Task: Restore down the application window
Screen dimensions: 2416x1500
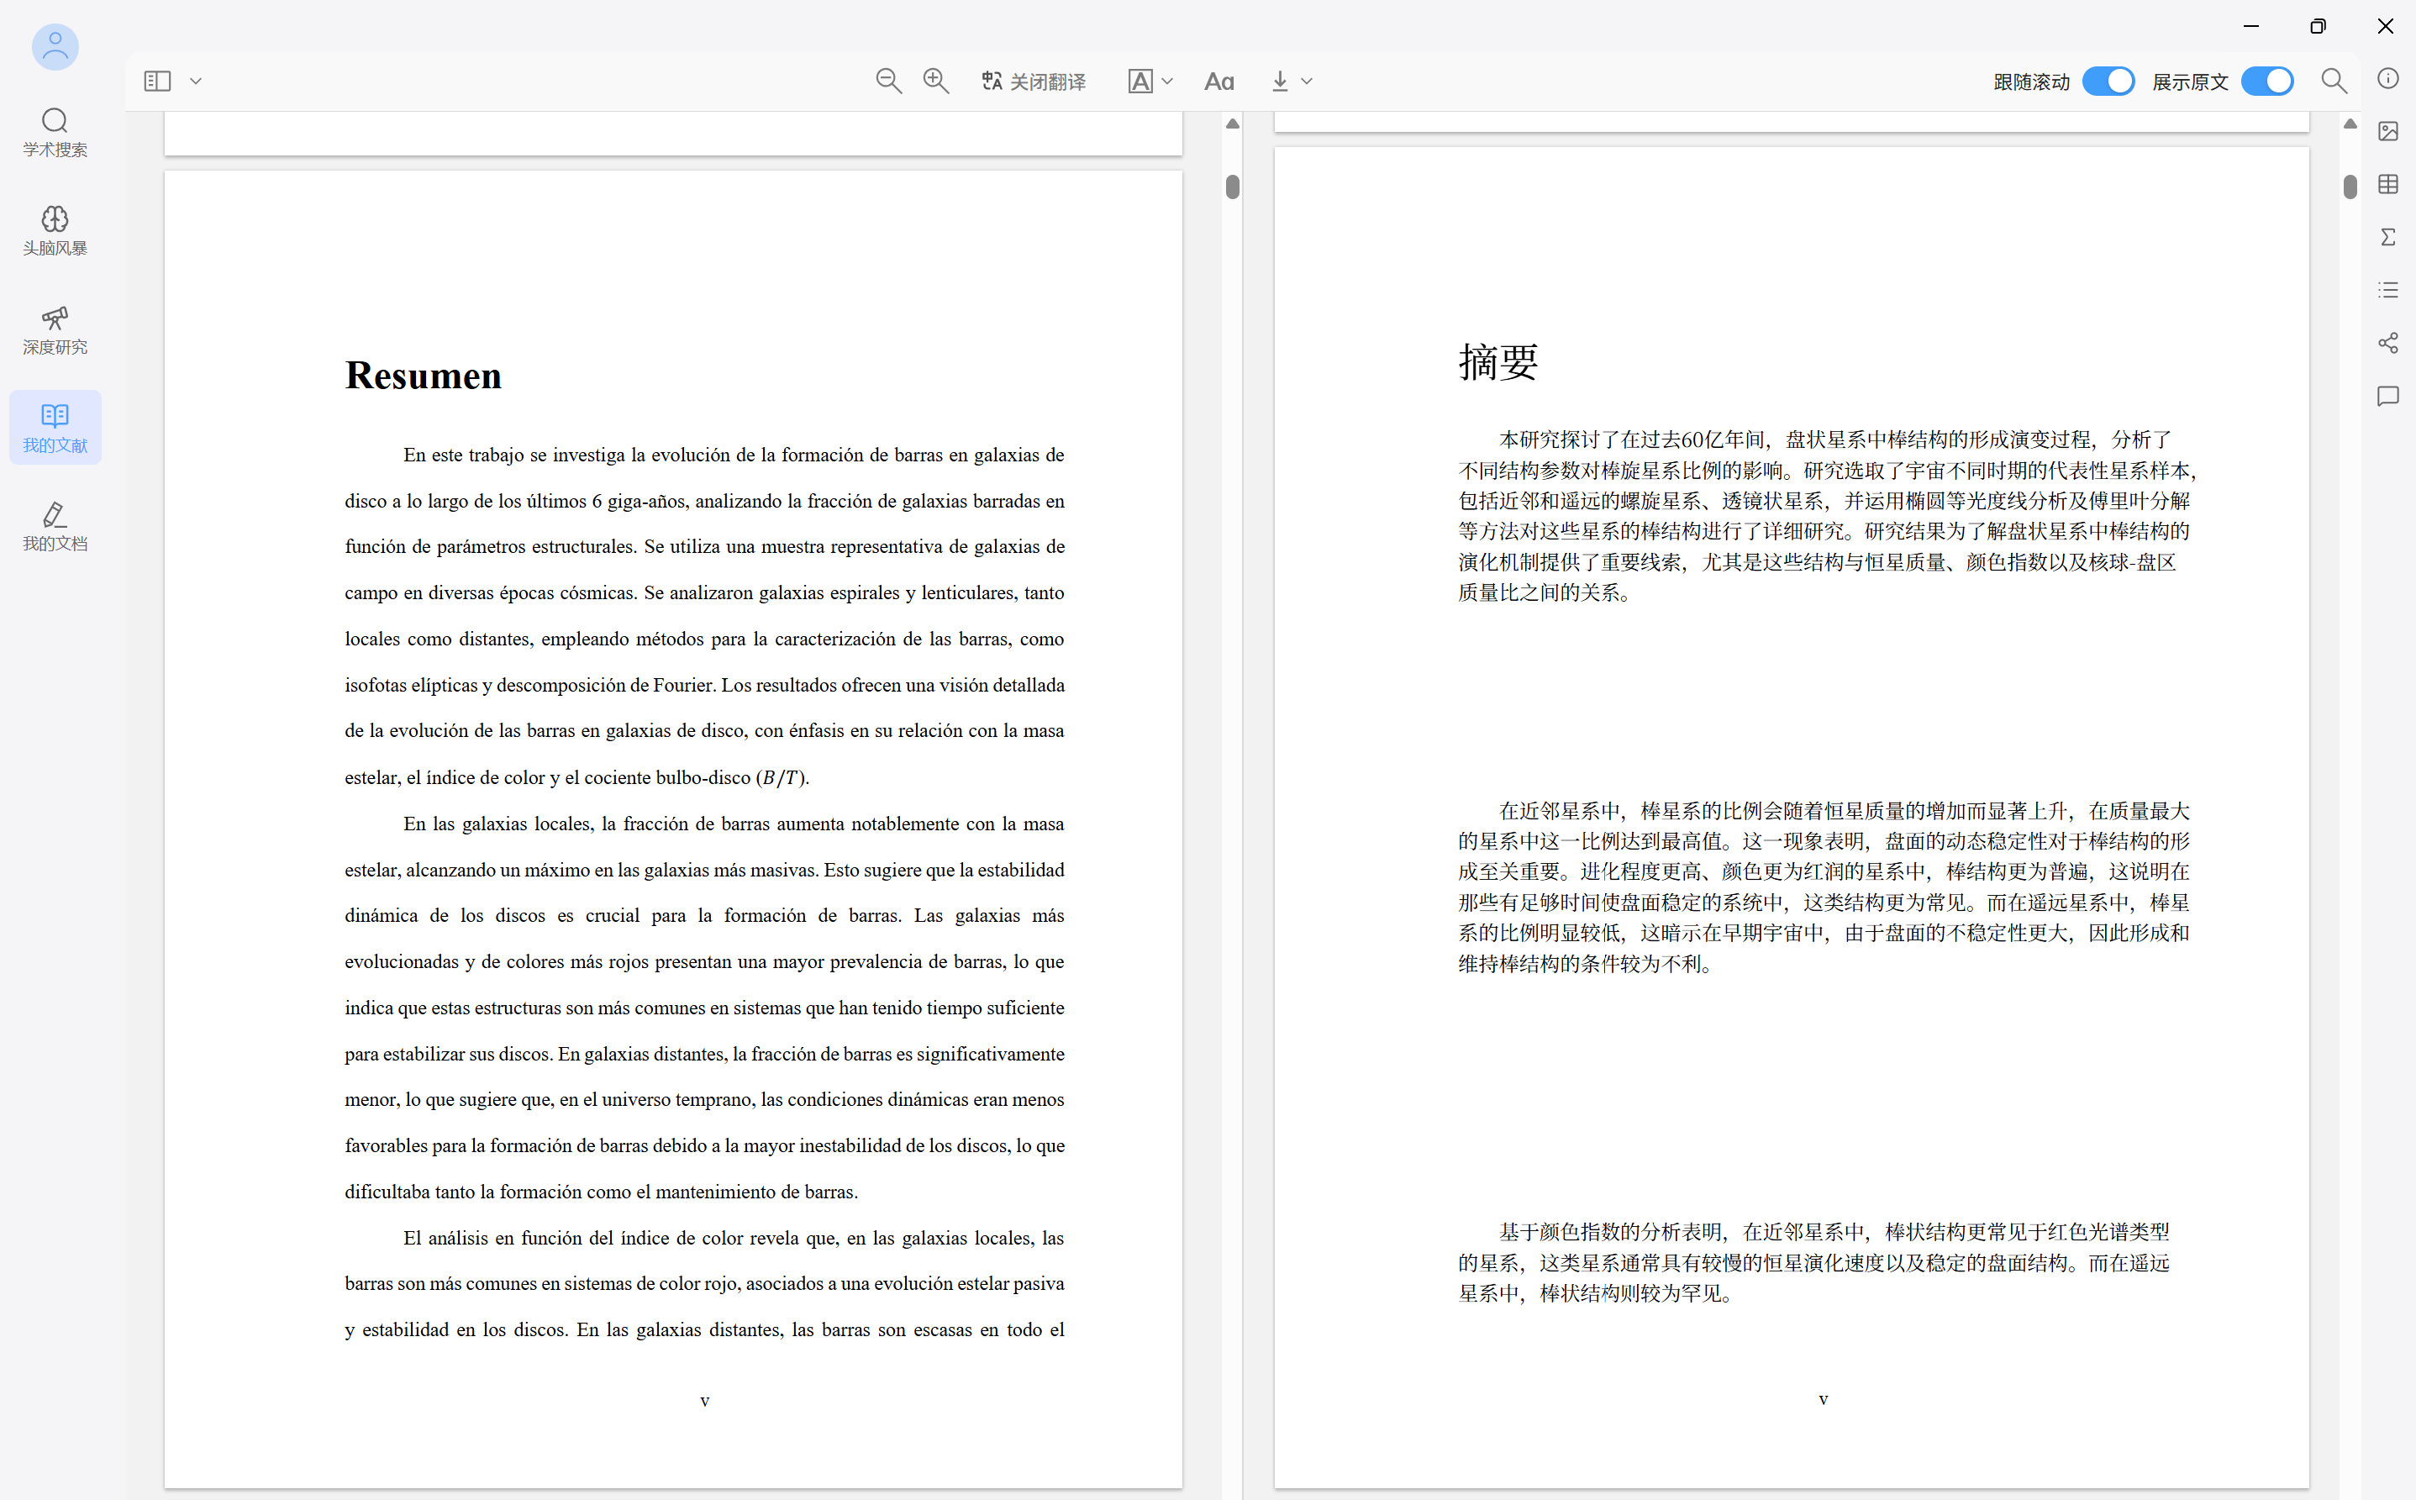Action: pyautogui.click(x=2318, y=26)
